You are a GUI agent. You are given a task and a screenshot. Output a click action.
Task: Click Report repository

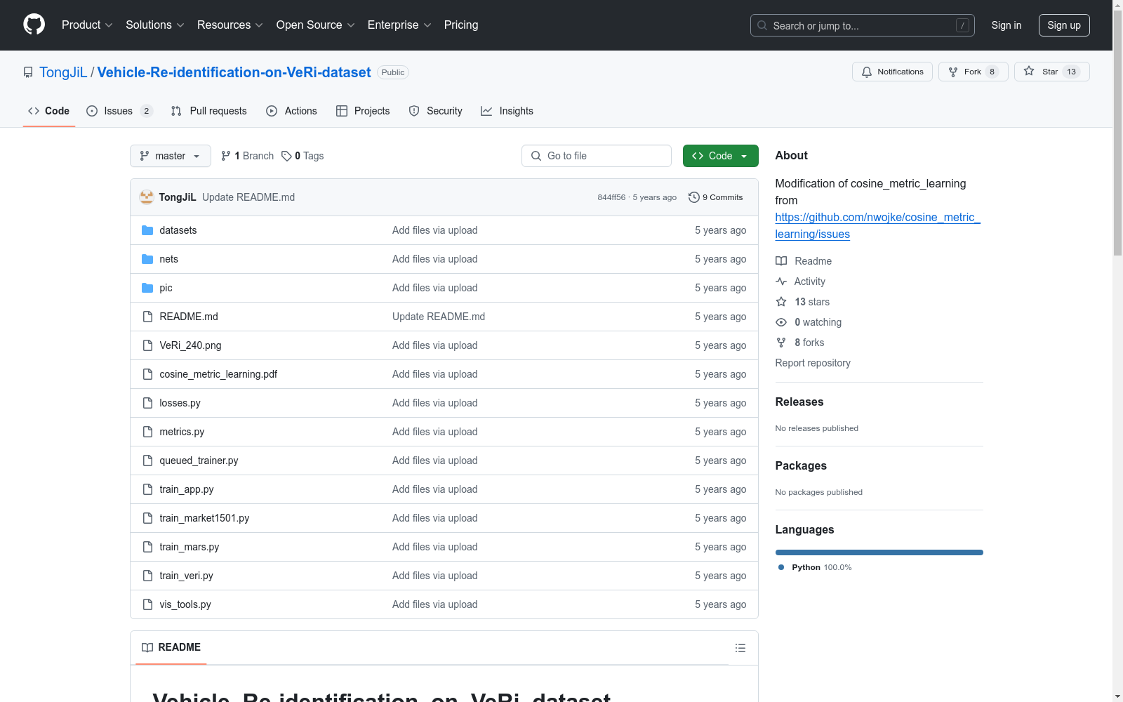tap(813, 363)
